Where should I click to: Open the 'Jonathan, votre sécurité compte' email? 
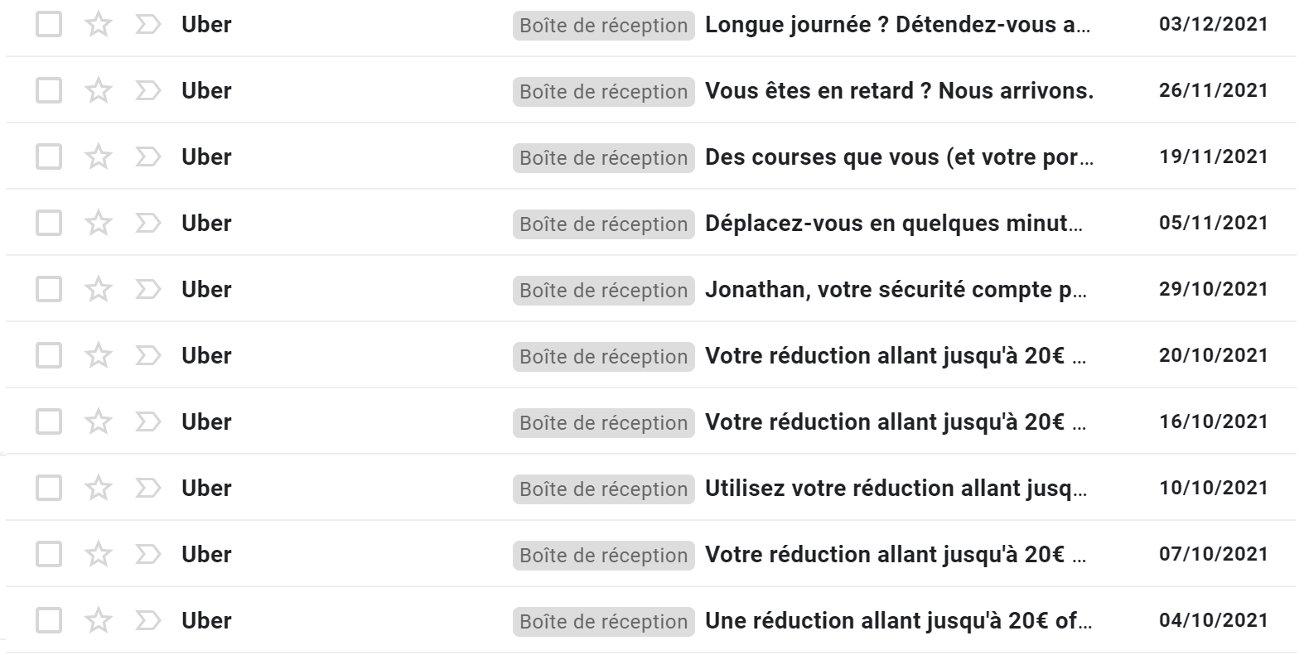pos(896,289)
